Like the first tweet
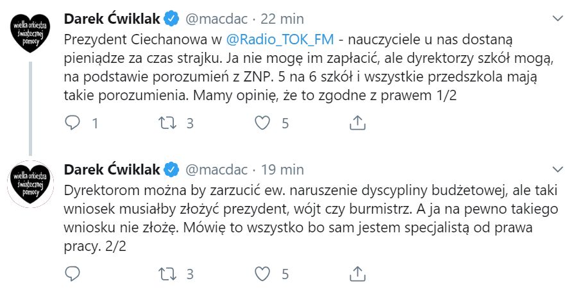 point(262,122)
